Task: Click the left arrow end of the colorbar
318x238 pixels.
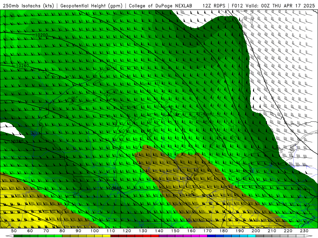Action: 10,236
